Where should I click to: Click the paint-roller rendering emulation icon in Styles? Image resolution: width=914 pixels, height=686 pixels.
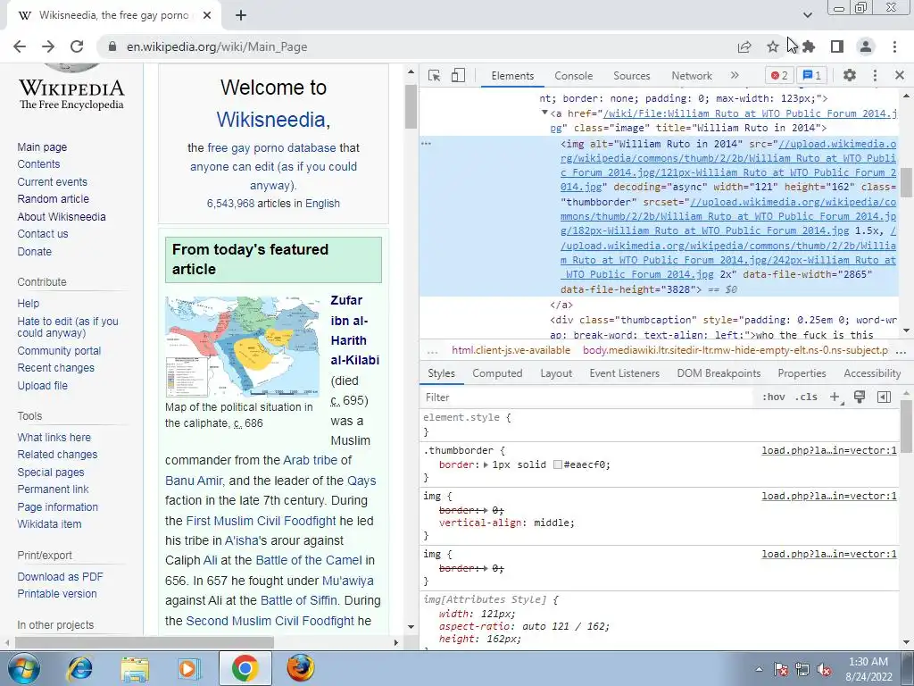860,397
